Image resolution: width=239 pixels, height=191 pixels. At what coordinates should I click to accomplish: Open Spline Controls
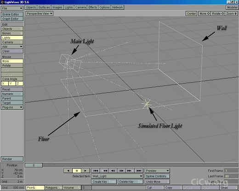(157, 176)
